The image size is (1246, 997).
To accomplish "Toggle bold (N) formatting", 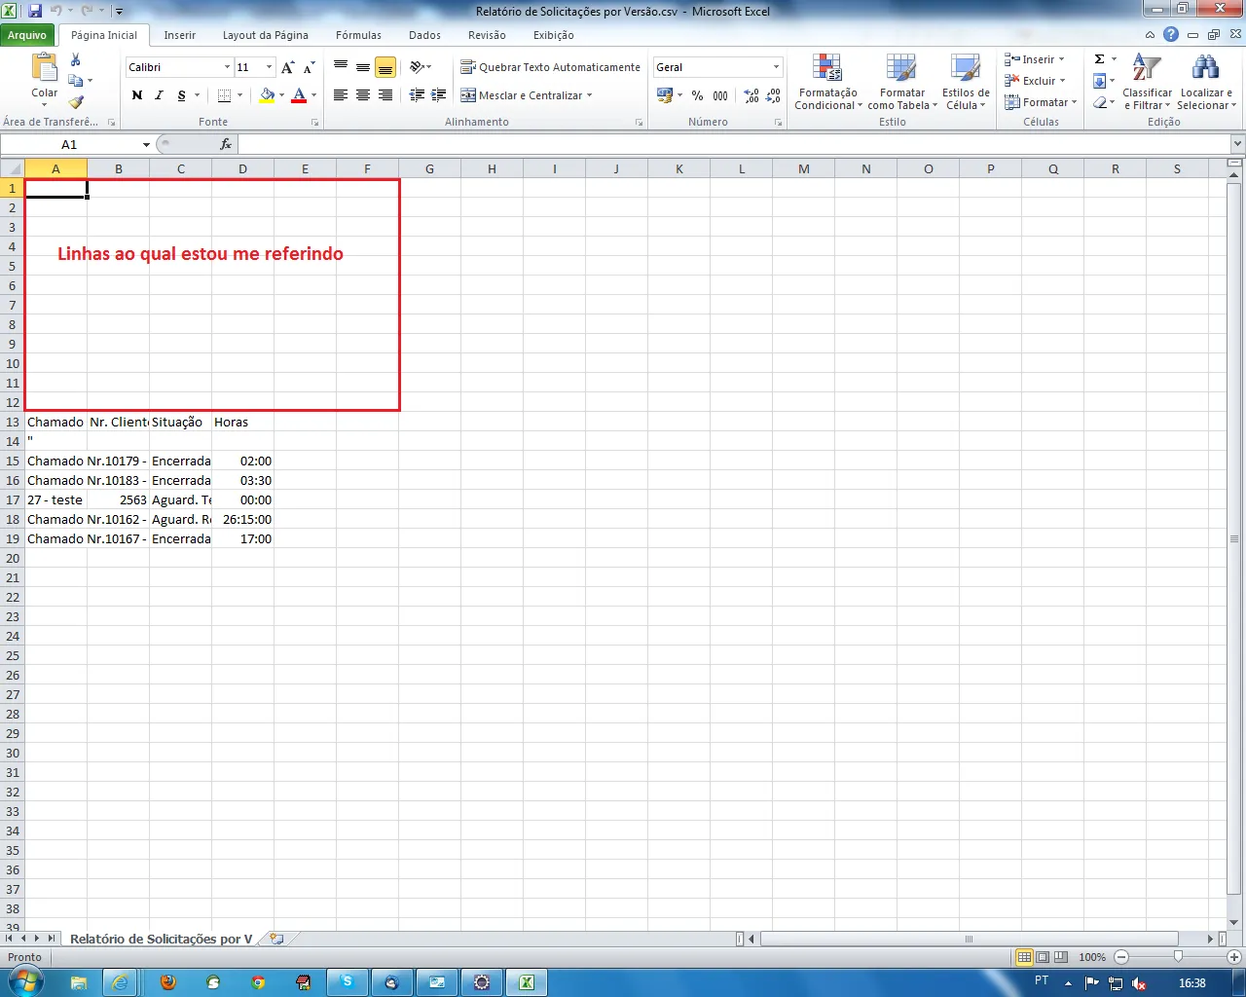I will [136, 95].
